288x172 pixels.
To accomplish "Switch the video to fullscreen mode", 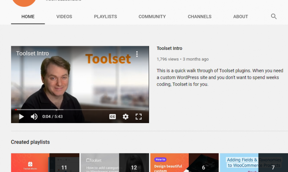I will [139, 116].
